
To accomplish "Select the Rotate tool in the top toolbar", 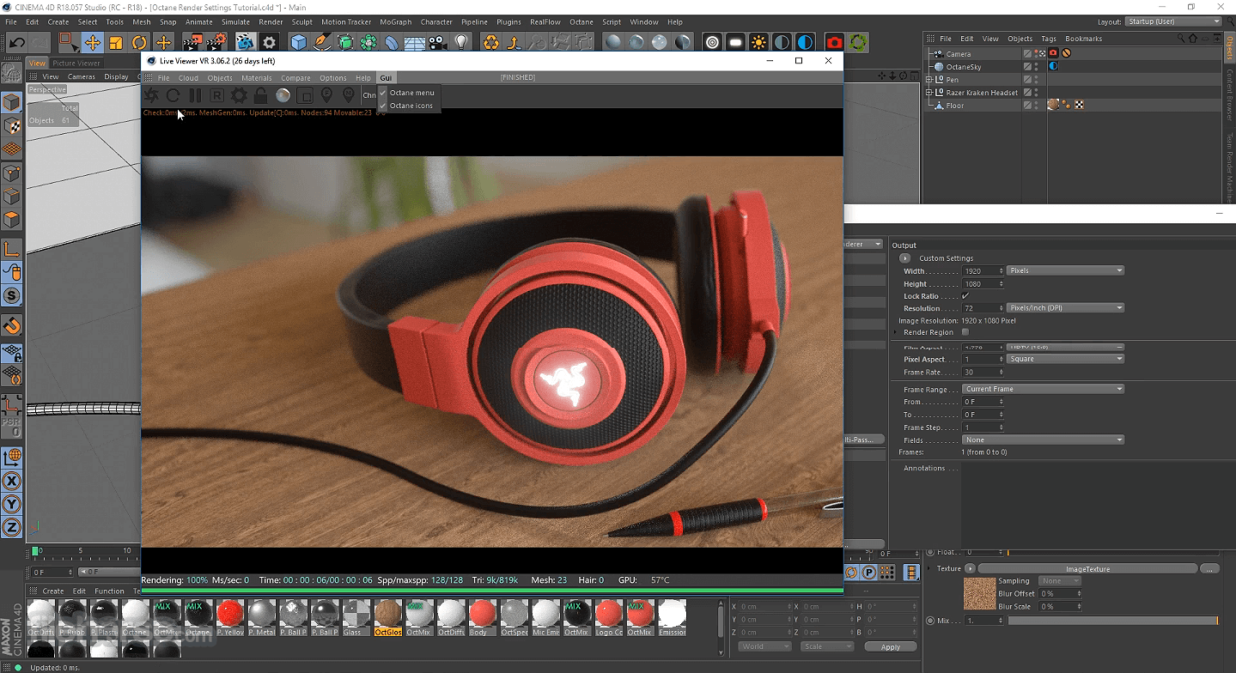I will pyautogui.click(x=139, y=42).
